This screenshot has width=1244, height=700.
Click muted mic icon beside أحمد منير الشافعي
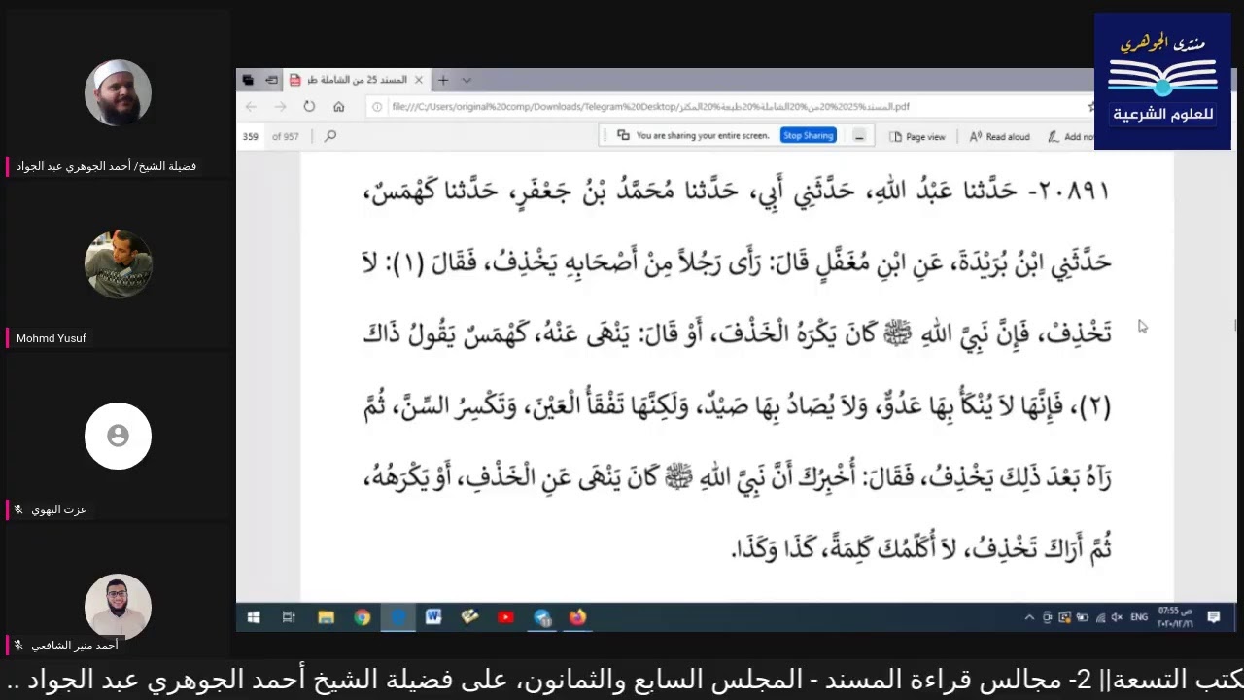tap(17, 646)
